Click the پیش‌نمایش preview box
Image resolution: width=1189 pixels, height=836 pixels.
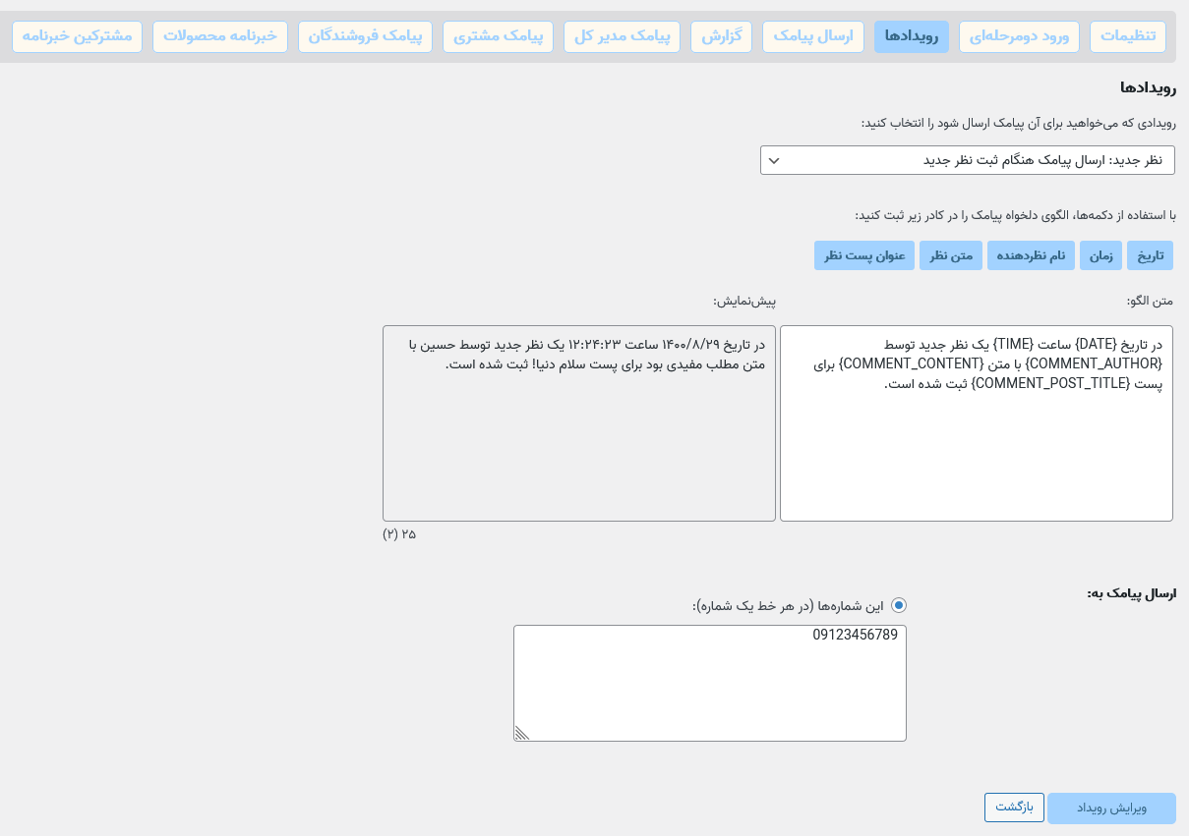(x=579, y=423)
